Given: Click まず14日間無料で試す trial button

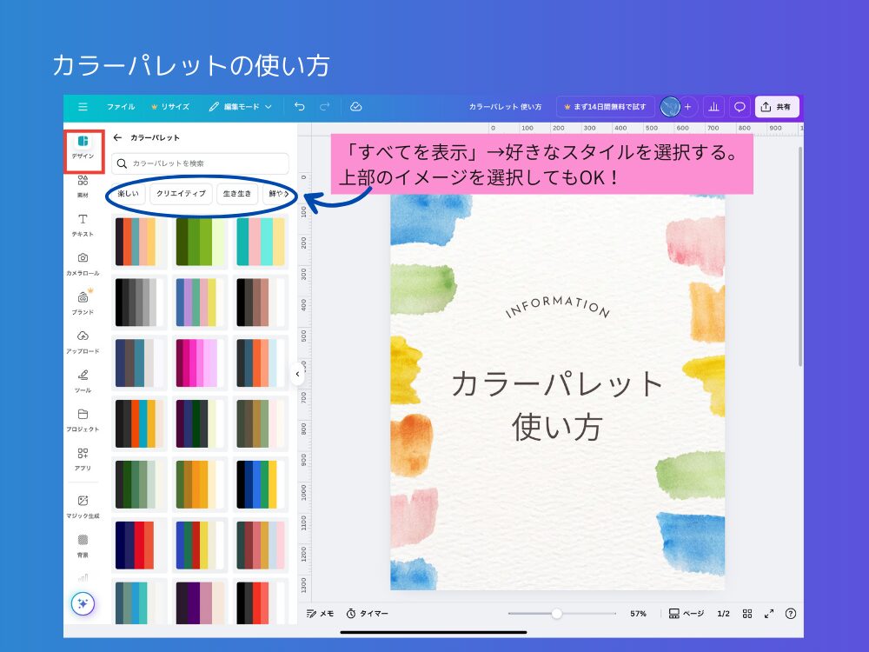Looking at the screenshot, I should [606, 107].
